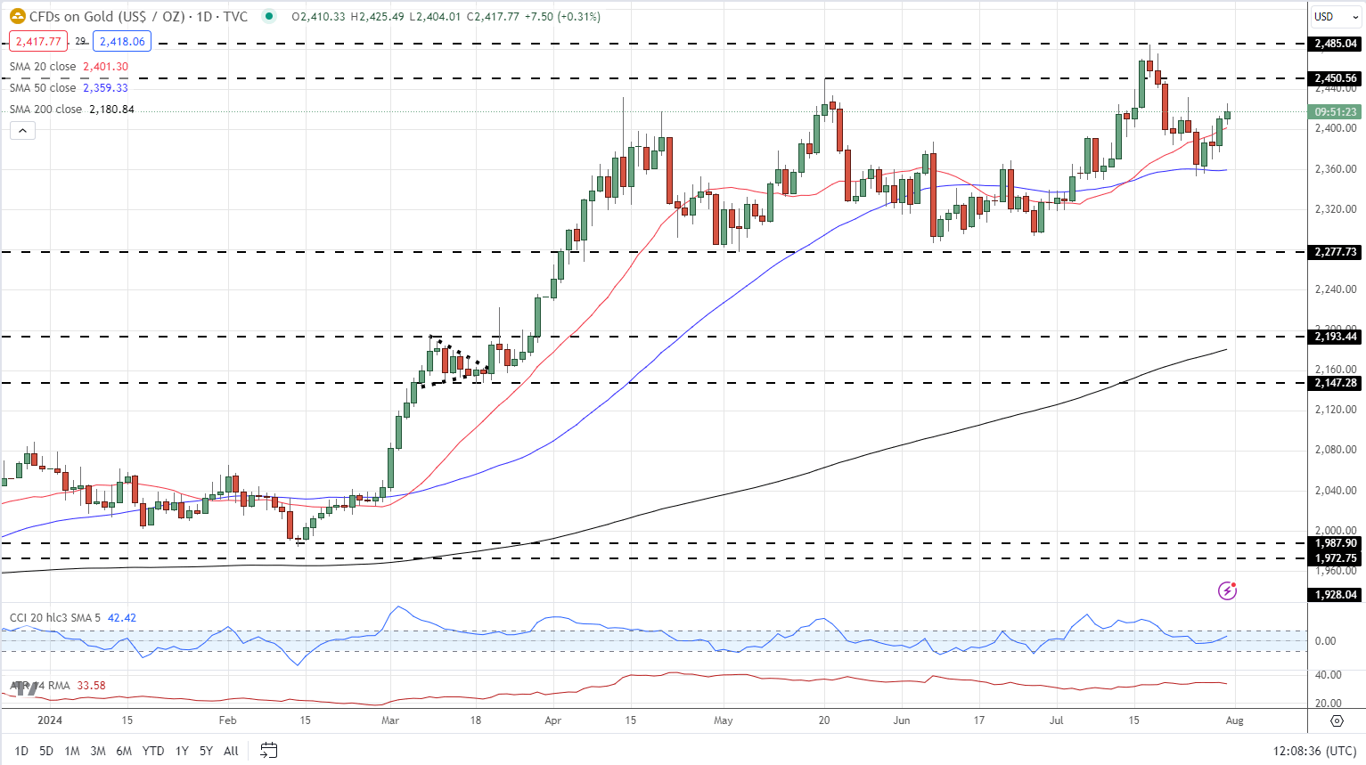Select the 5D time range
The width and height of the screenshot is (1366, 765).
point(46,751)
